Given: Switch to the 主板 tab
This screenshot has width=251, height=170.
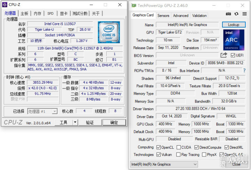Looking at the screenshot, I should click(x=24, y=14).
